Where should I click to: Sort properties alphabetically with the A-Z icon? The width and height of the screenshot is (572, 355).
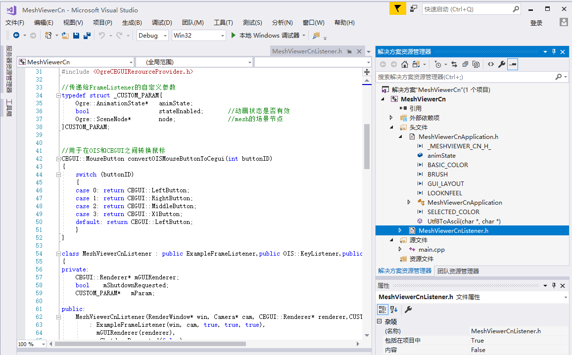tap(394, 310)
